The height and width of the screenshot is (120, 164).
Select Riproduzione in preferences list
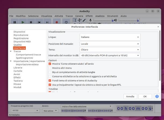pyautogui.click(x=21, y=35)
